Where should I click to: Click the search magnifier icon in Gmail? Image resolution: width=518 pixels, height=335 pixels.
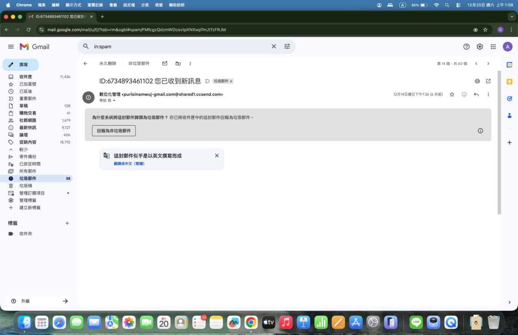pyautogui.click(x=86, y=47)
